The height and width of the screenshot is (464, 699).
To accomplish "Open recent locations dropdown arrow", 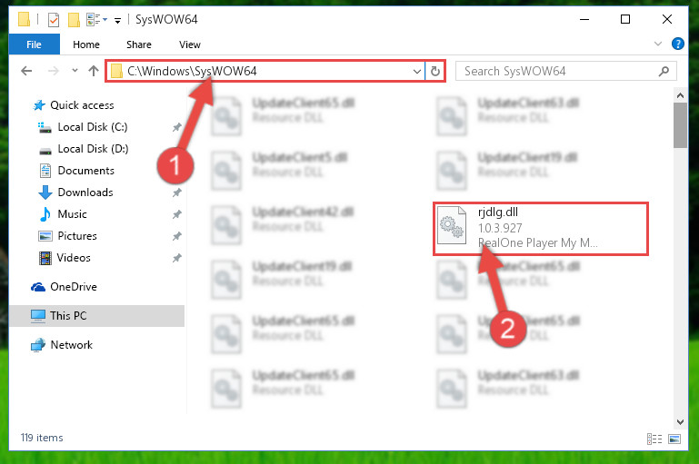I will click(x=75, y=70).
